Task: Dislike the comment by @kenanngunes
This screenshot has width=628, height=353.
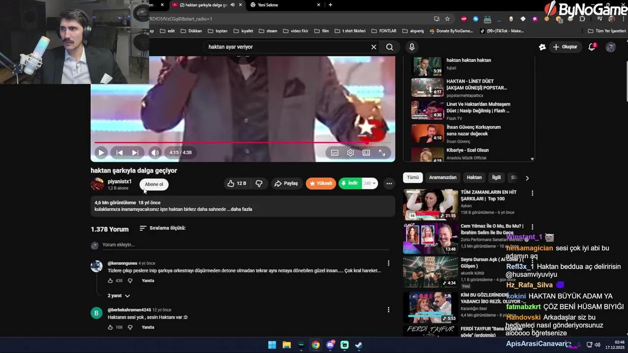Action: [130, 281]
